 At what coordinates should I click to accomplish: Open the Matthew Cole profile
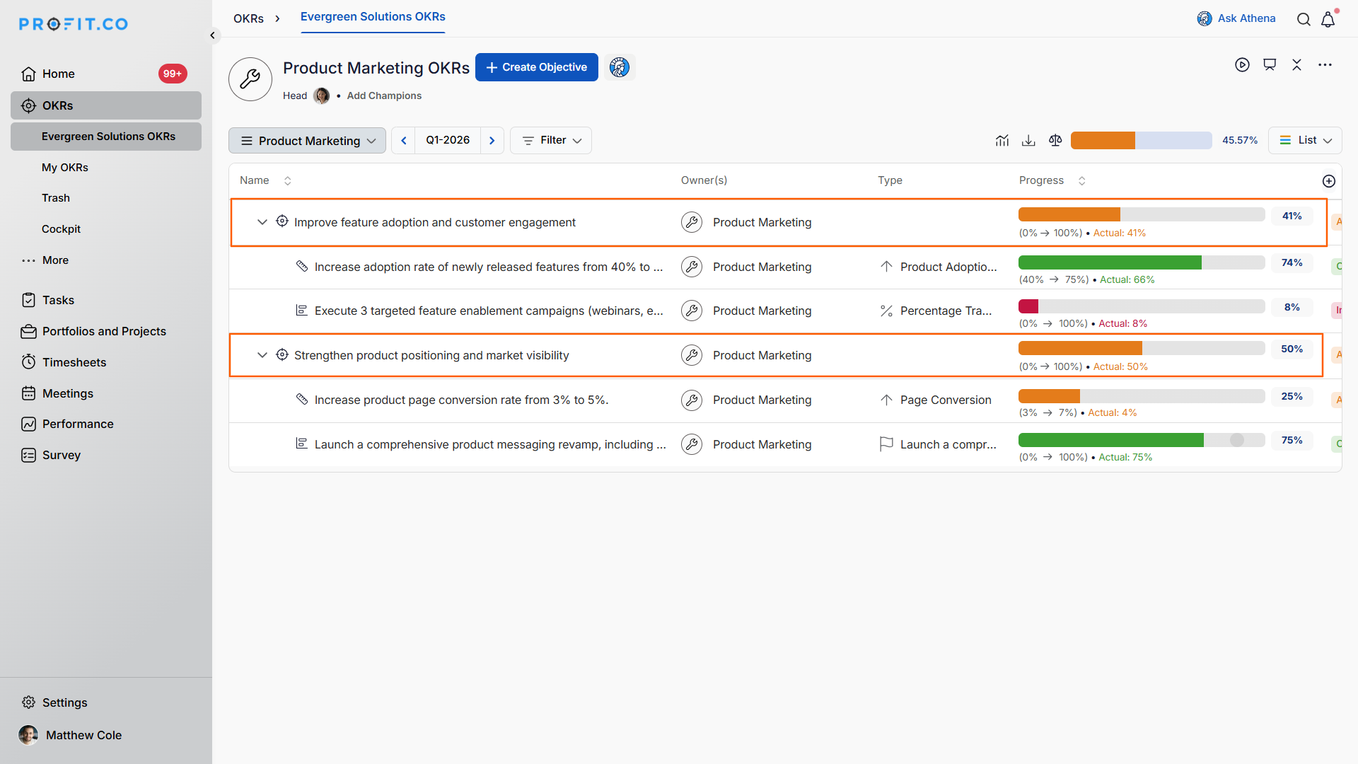coord(71,735)
